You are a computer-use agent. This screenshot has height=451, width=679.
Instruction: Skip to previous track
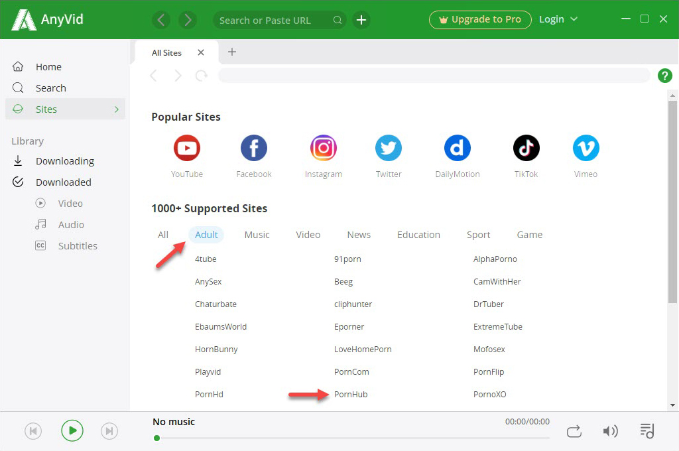tap(33, 431)
